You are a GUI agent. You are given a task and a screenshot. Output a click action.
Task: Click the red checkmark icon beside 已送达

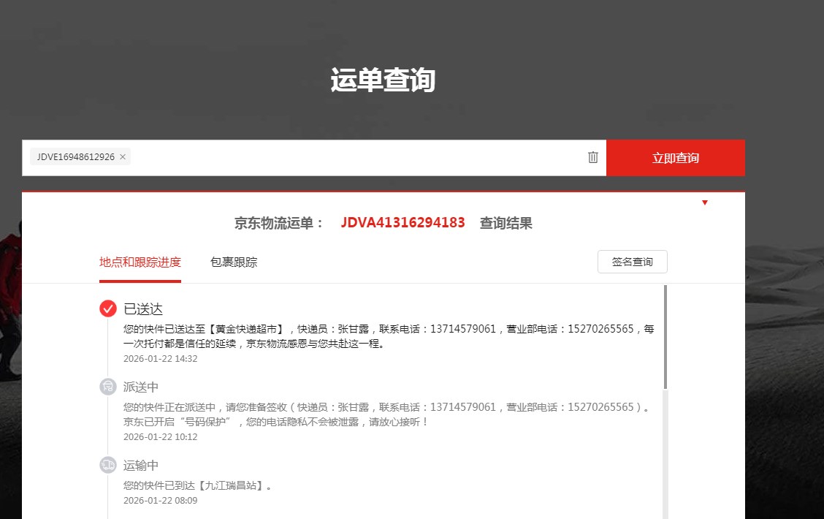point(108,308)
